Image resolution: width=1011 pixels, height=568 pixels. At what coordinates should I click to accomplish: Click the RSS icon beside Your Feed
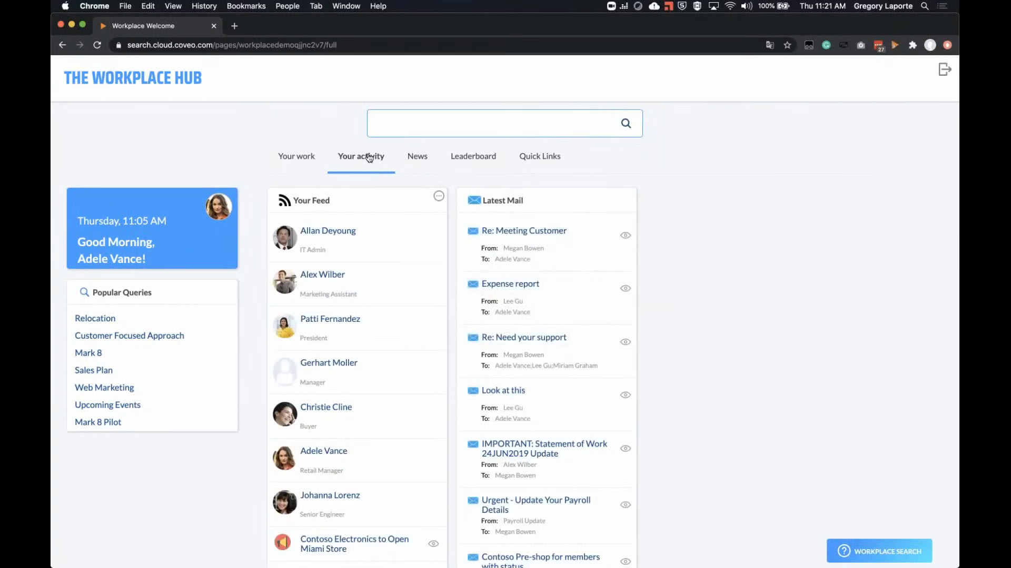pyautogui.click(x=284, y=200)
